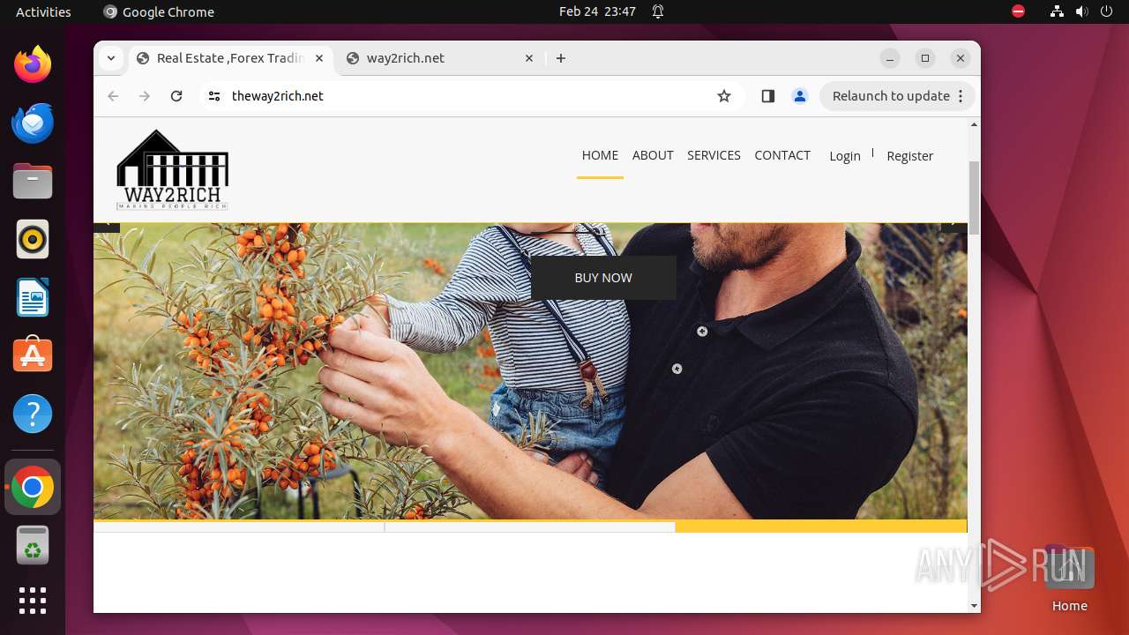View site information icon in address bar

click(x=214, y=96)
